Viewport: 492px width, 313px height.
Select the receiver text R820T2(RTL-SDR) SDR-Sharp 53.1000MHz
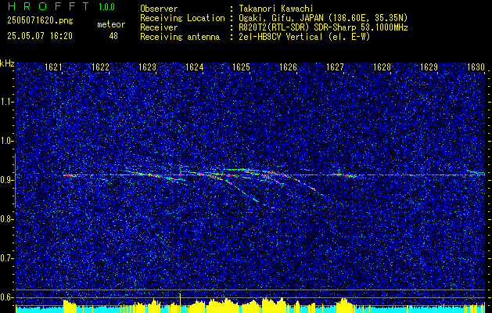click(x=323, y=27)
